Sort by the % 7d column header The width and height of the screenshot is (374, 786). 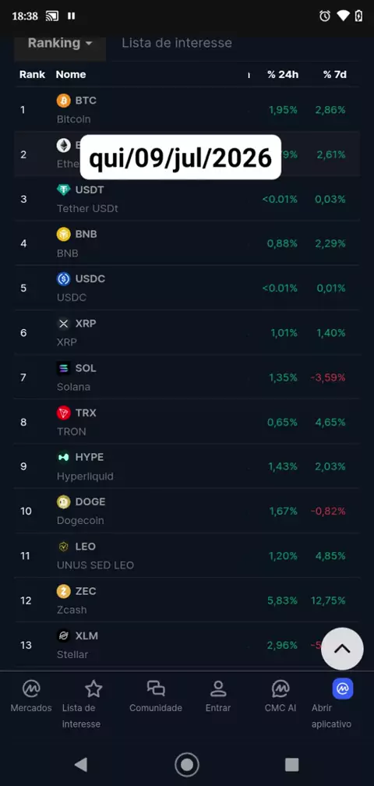(335, 75)
